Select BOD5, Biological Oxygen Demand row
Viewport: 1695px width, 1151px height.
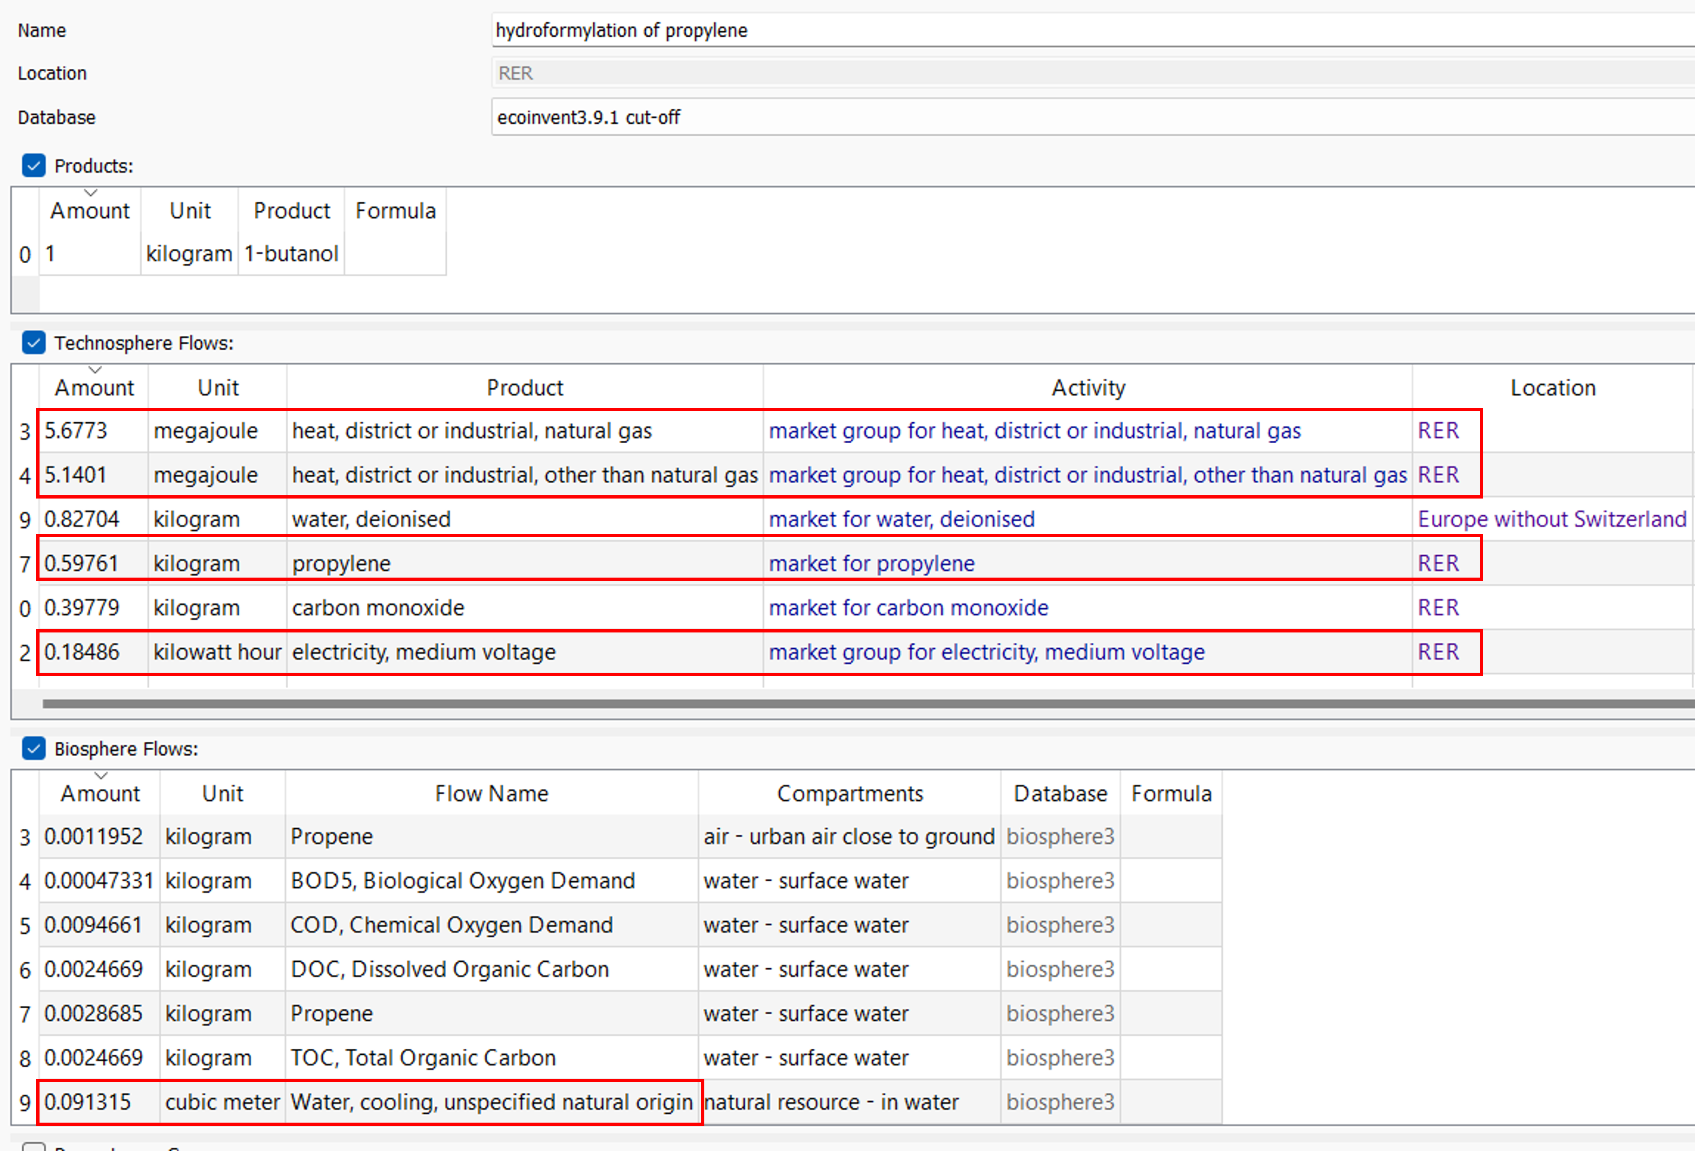pos(491,881)
